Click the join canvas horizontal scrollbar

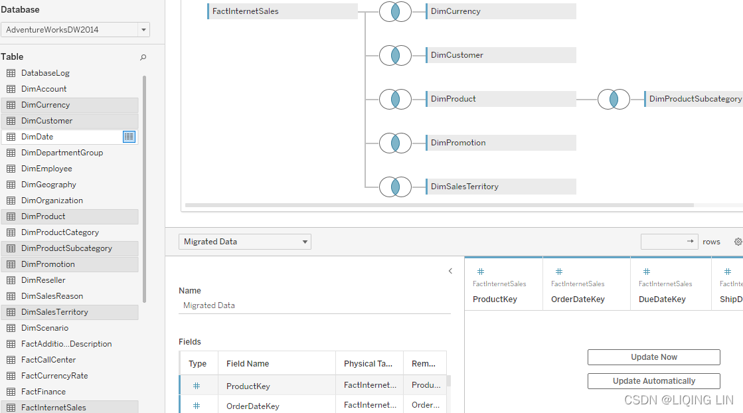click(x=440, y=206)
